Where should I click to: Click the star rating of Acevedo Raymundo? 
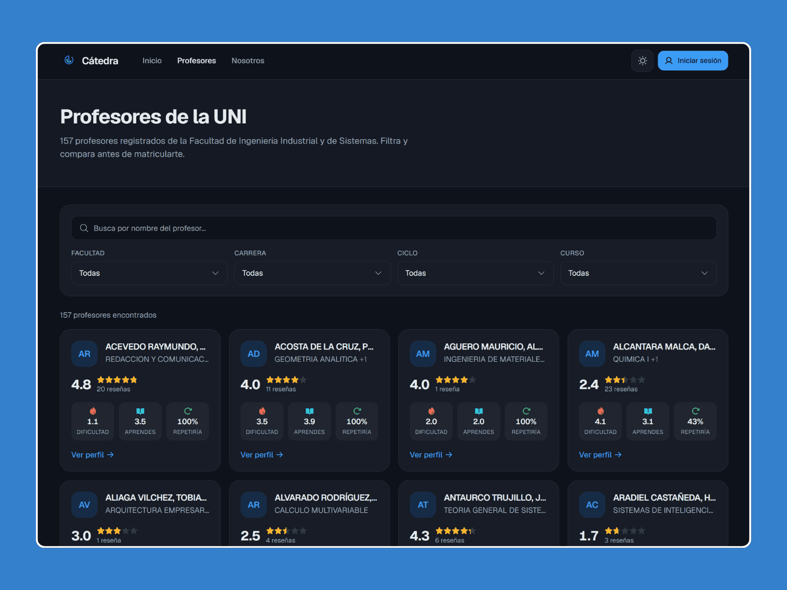[x=117, y=380]
